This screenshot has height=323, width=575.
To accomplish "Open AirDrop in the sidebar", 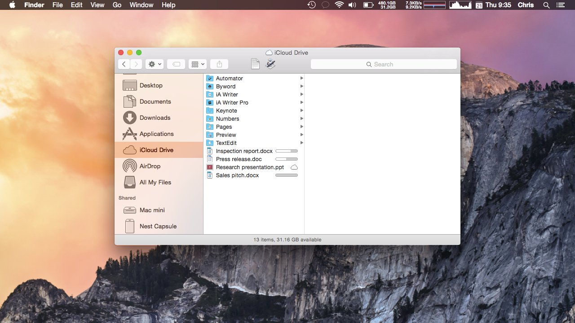I will coord(159,166).
